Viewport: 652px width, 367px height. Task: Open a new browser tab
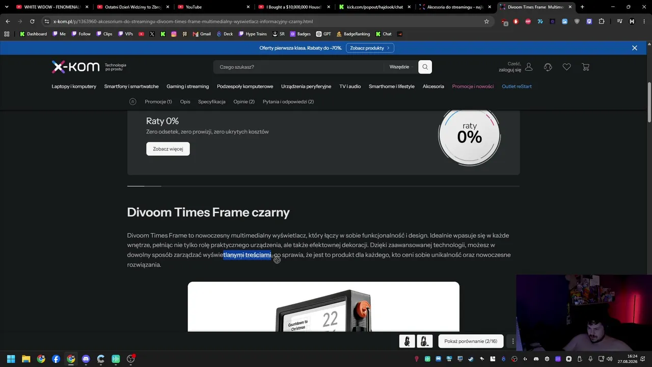(582, 7)
